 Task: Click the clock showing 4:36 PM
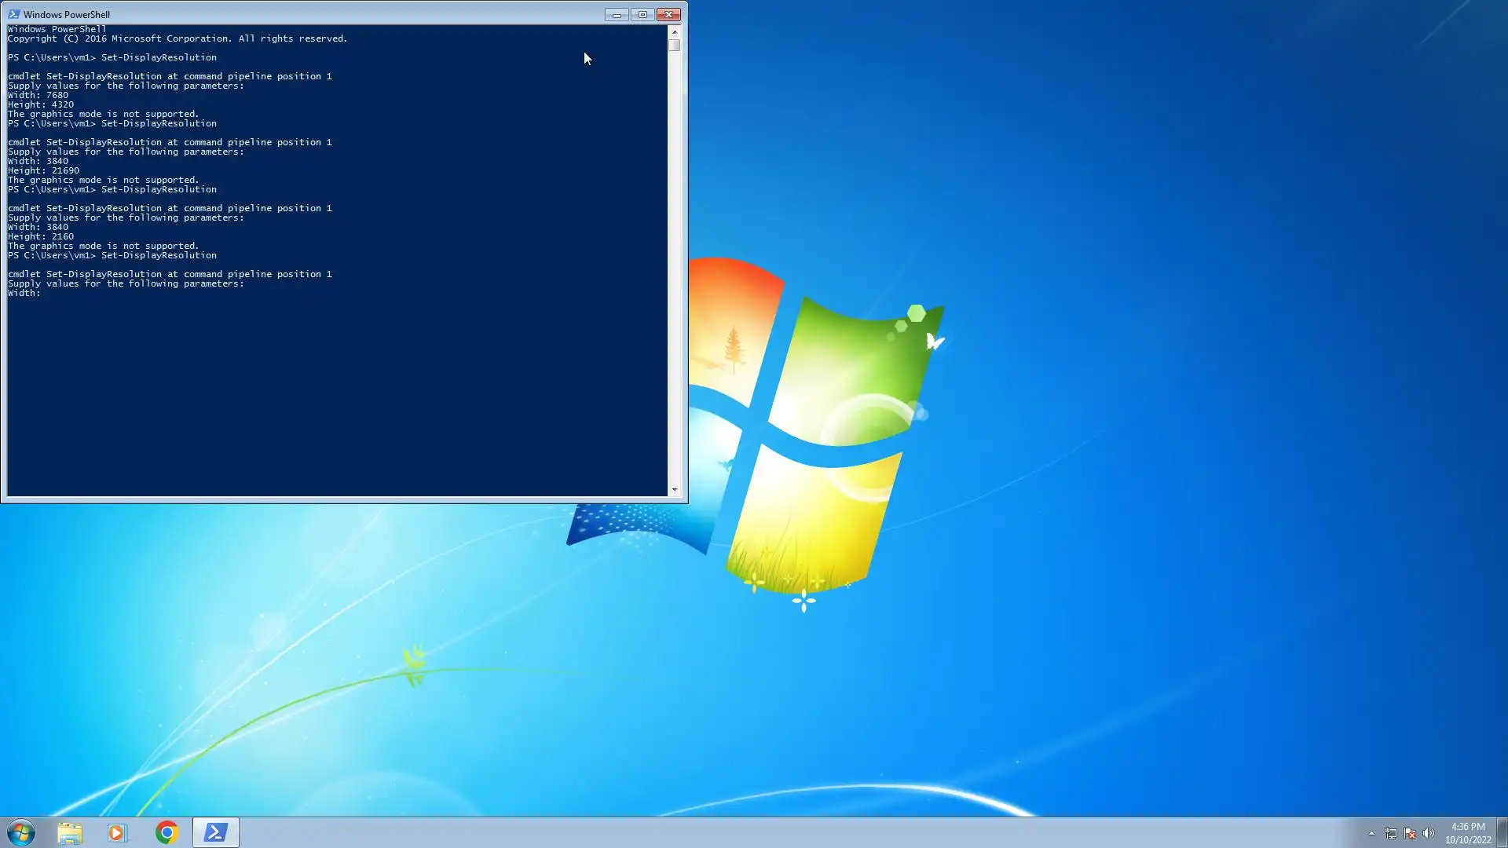[x=1467, y=832]
